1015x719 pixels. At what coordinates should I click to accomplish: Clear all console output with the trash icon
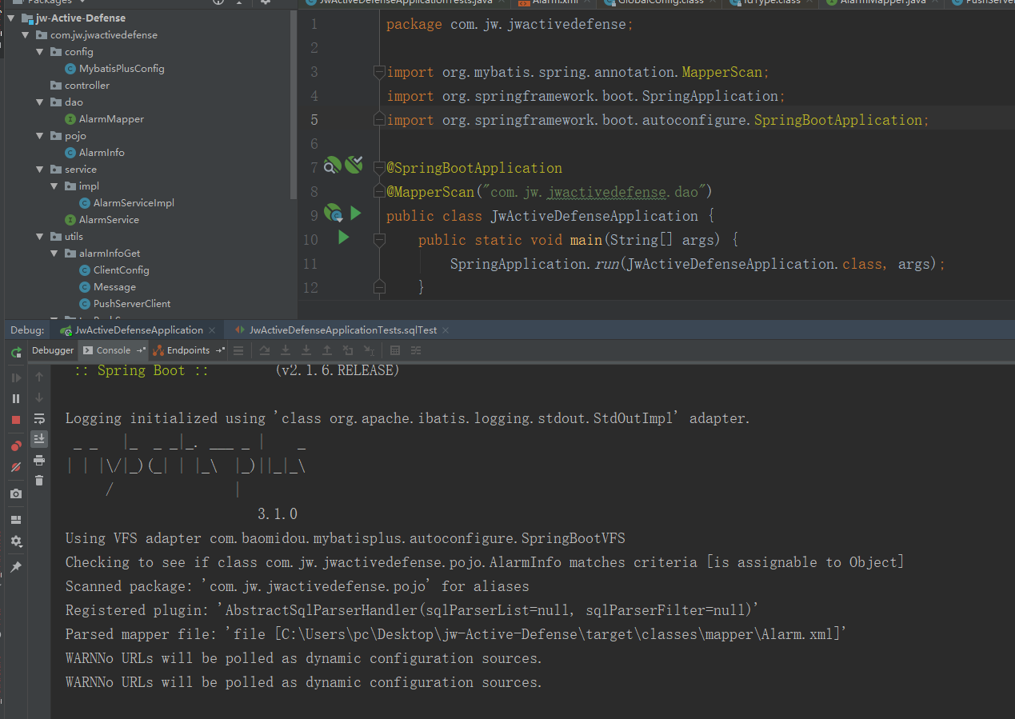pos(39,481)
